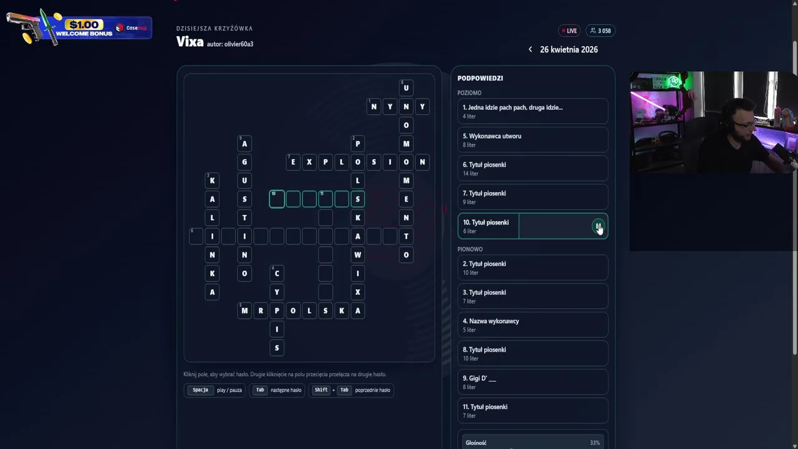Open the CaseHug welcome bonus banner
798x449 pixels.
[80, 27]
